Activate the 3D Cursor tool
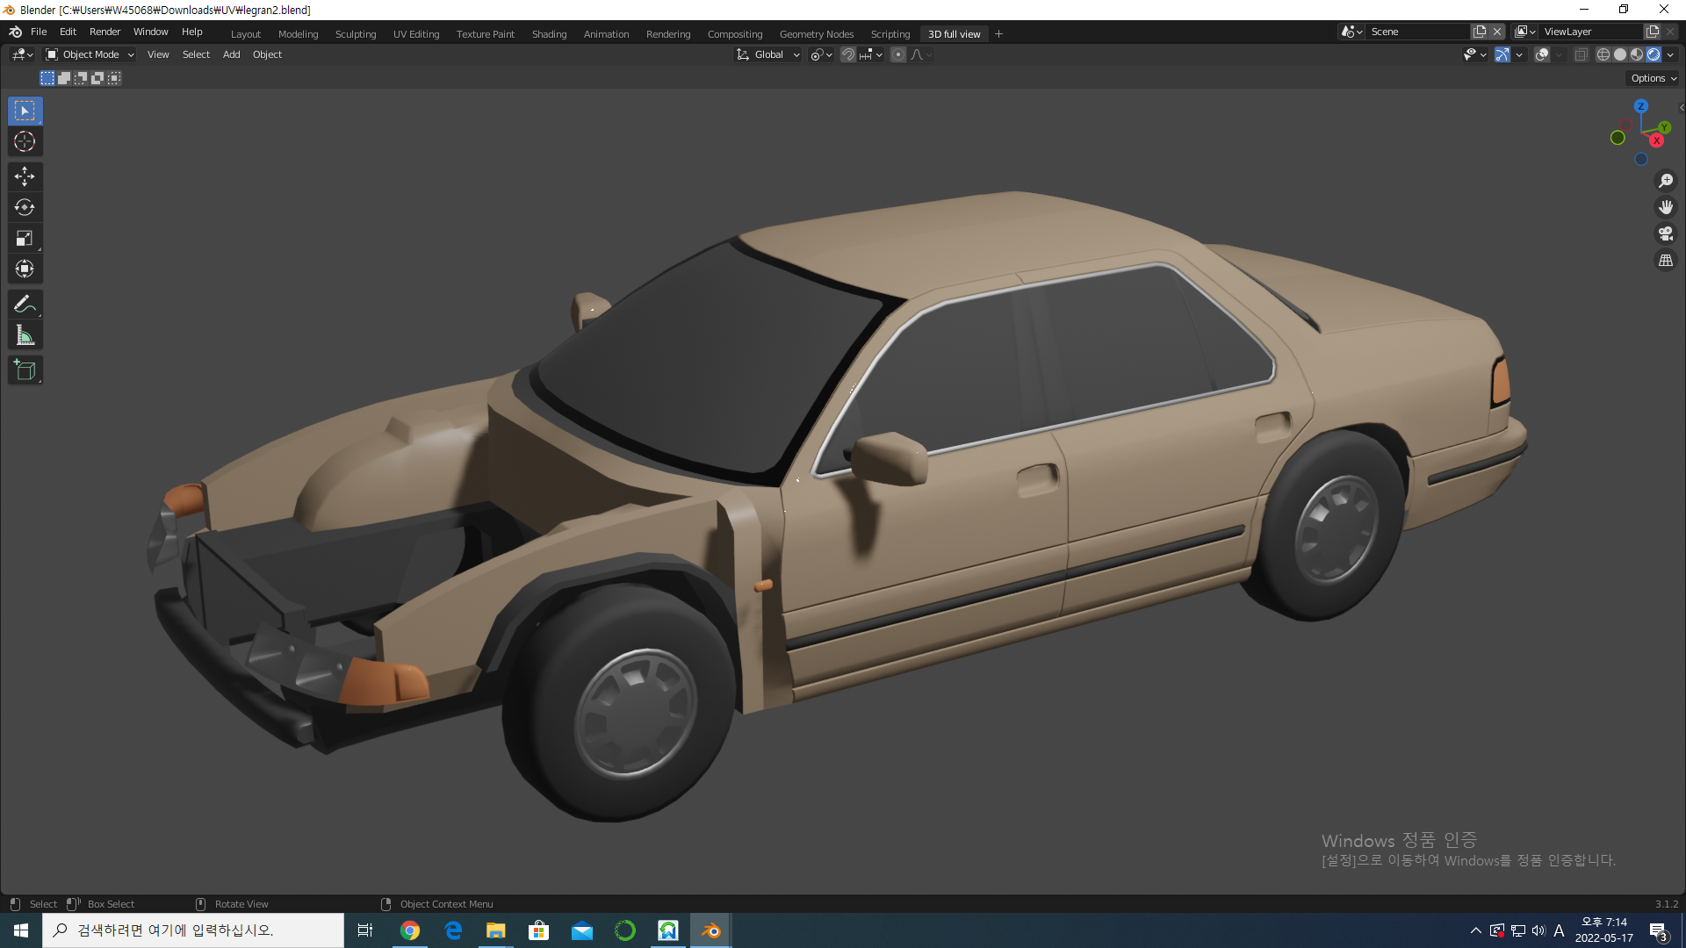The image size is (1686, 948). (25, 141)
